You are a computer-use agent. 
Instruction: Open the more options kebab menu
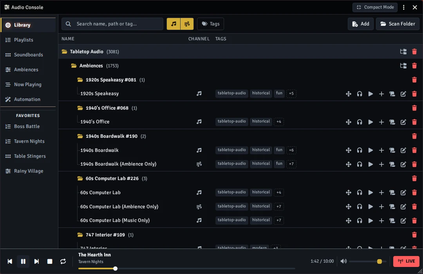click(x=403, y=7)
